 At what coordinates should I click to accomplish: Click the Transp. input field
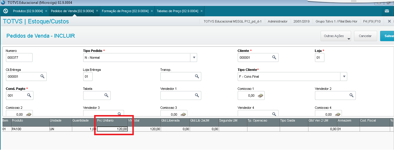[181, 76]
